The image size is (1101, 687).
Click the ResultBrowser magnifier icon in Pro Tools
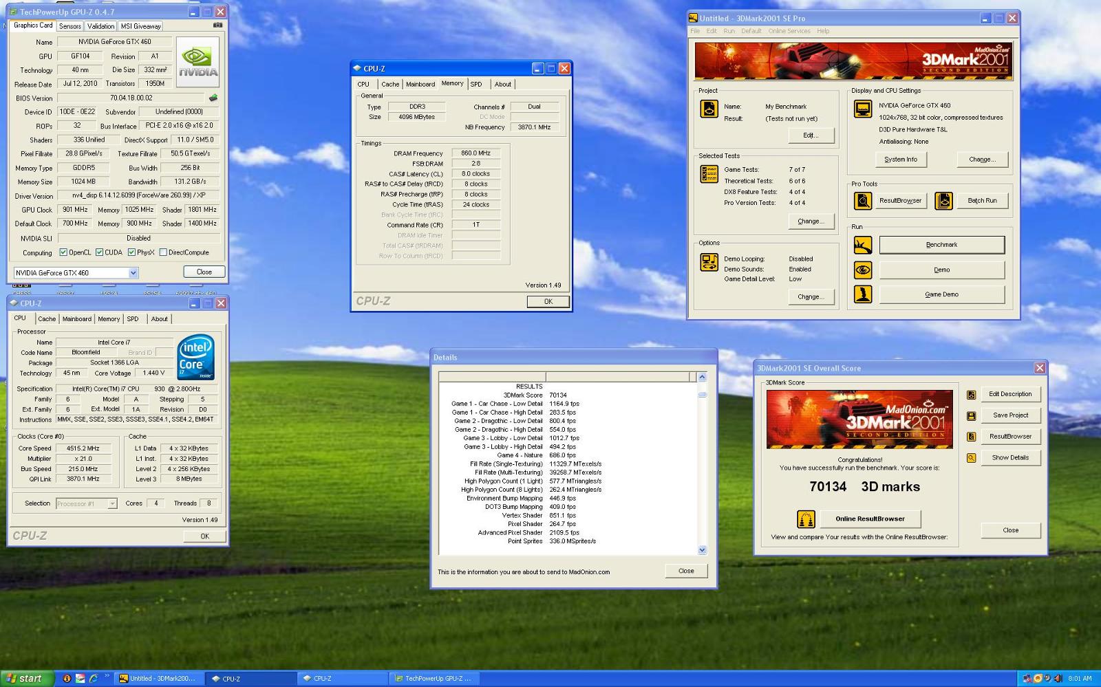pos(862,201)
